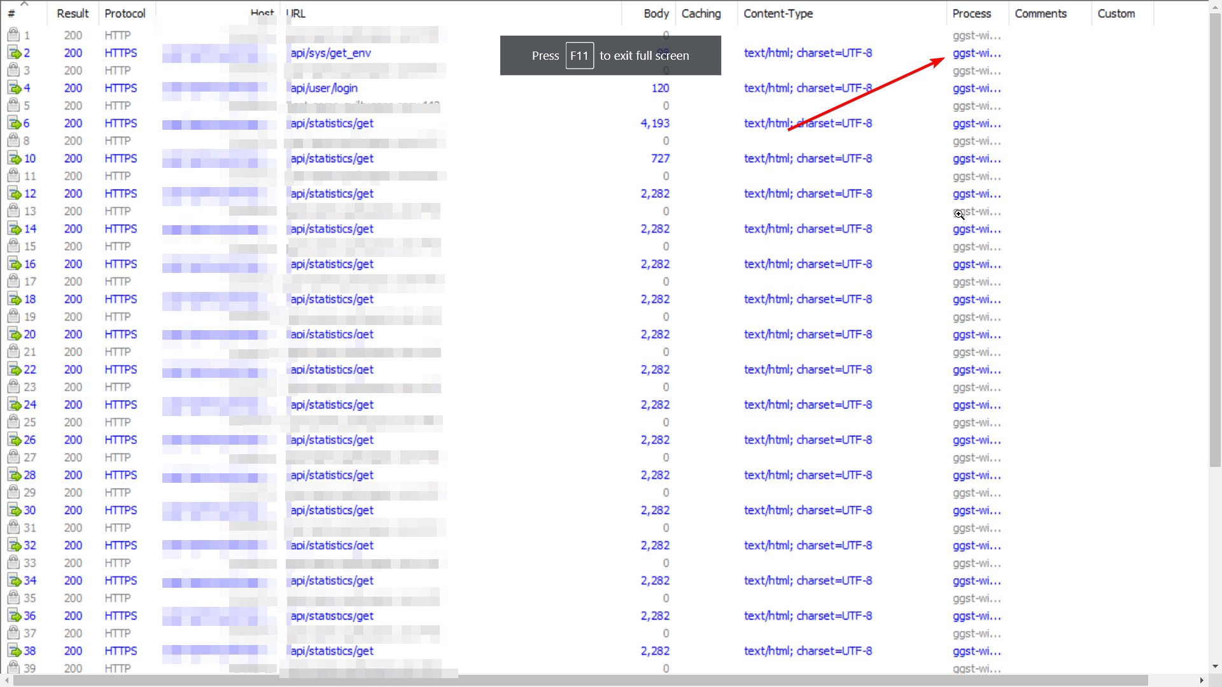Click the green arrow icon of session 20
The height and width of the screenshot is (687, 1222).
coord(14,334)
